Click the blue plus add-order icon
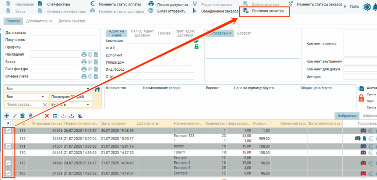This screenshot has height=180, width=377. (7, 116)
